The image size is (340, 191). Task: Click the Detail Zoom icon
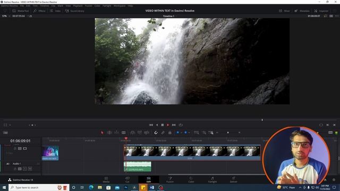click(204, 133)
